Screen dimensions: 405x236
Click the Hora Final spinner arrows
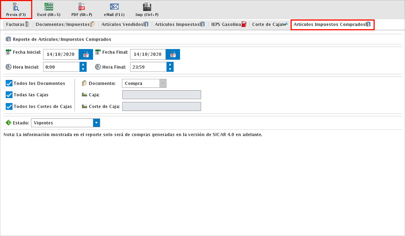[170, 67]
